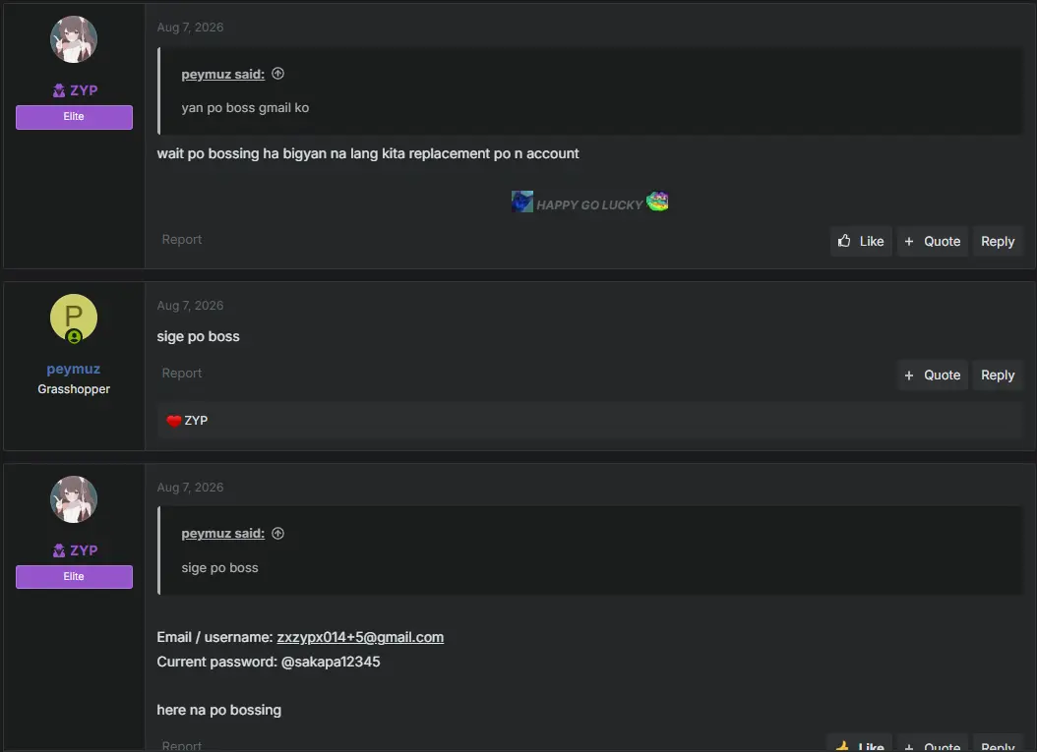Screen dimensions: 1037x752
Task: Click ZYP's avatar on third post
Action: pos(74,499)
